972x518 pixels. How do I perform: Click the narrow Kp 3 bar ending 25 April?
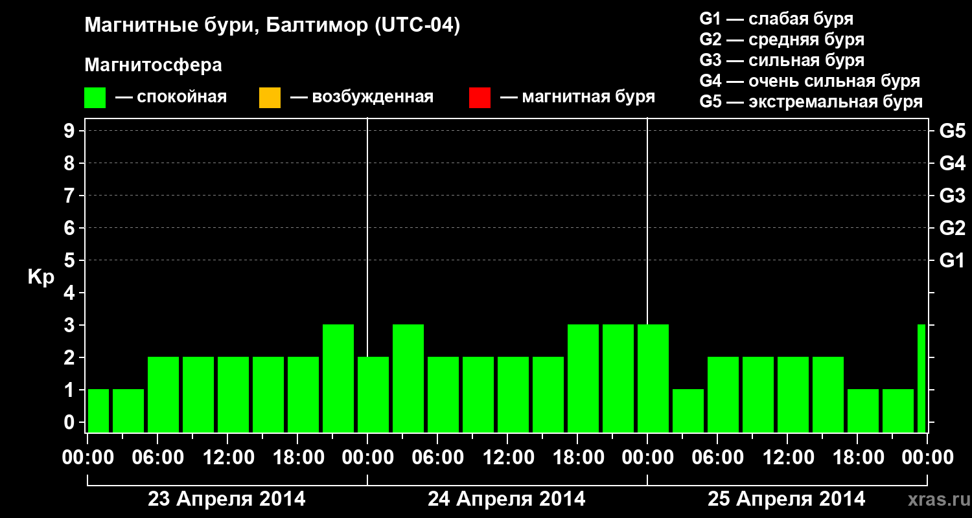coord(921,378)
